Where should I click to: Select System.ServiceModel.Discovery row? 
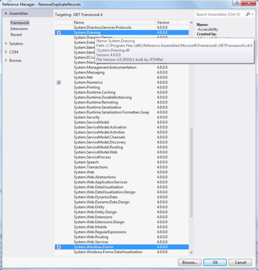click(x=122, y=142)
